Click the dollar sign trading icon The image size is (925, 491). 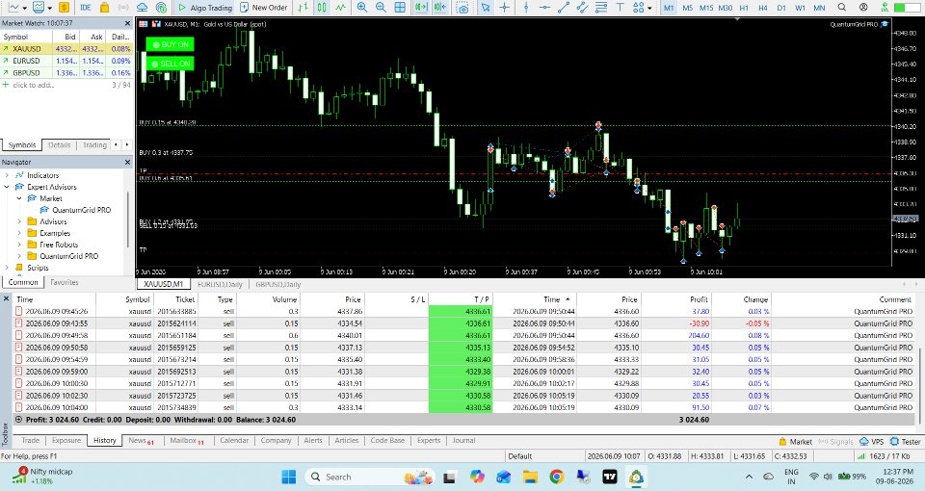[x=64, y=8]
